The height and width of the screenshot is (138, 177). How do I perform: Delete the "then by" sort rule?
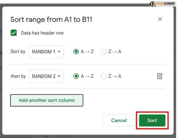tap(159, 76)
